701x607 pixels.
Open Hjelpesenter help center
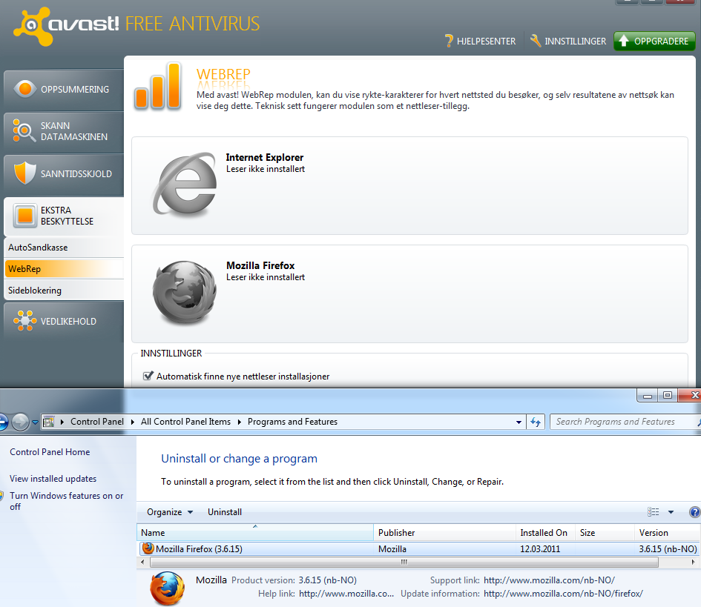point(480,41)
